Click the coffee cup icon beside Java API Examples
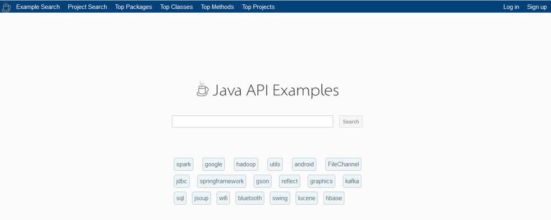This screenshot has height=220, width=551. click(x=202, y=89)
